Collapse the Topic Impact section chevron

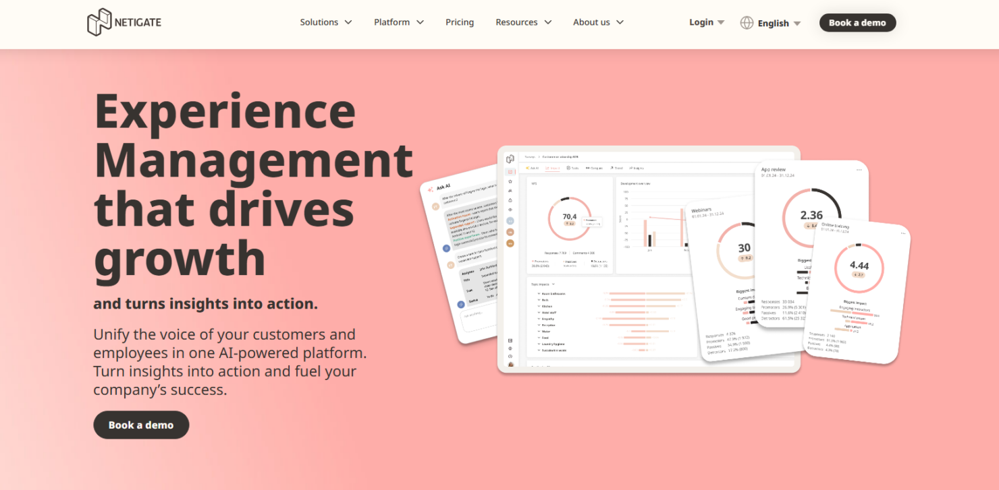(x=553, y=285)
